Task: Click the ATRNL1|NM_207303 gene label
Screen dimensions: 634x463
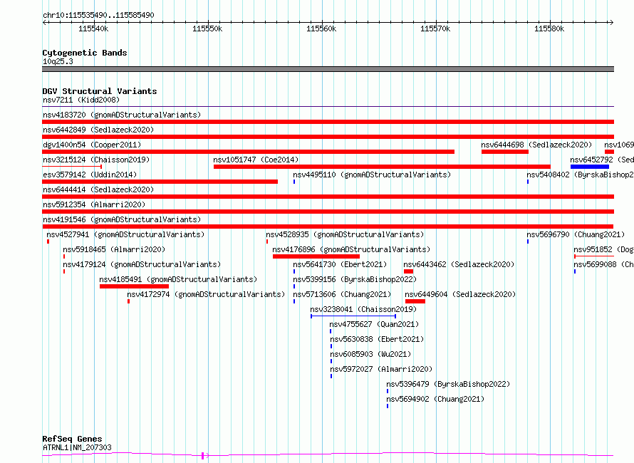Action: coord(77,447)
